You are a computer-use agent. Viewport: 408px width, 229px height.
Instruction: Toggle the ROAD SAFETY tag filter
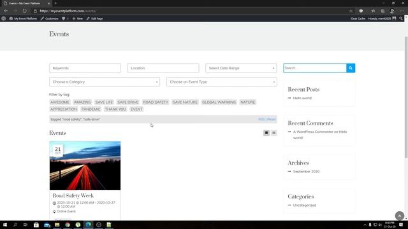[x=156, y=102]
